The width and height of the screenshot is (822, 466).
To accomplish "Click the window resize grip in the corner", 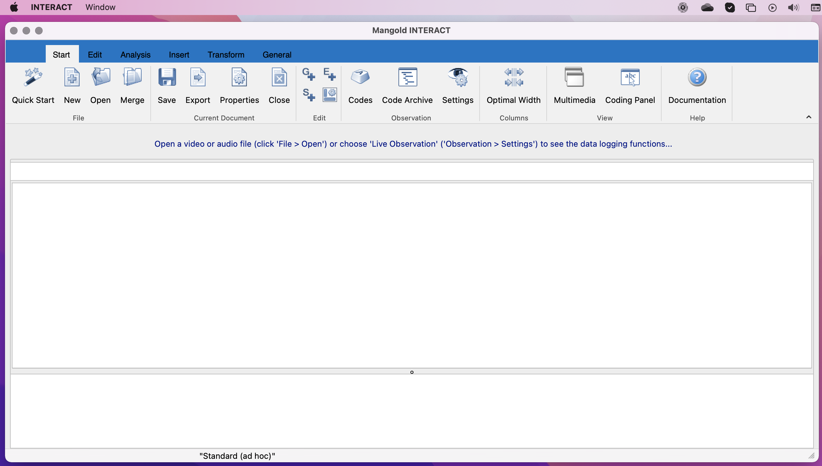I will (x=811, y=455).
